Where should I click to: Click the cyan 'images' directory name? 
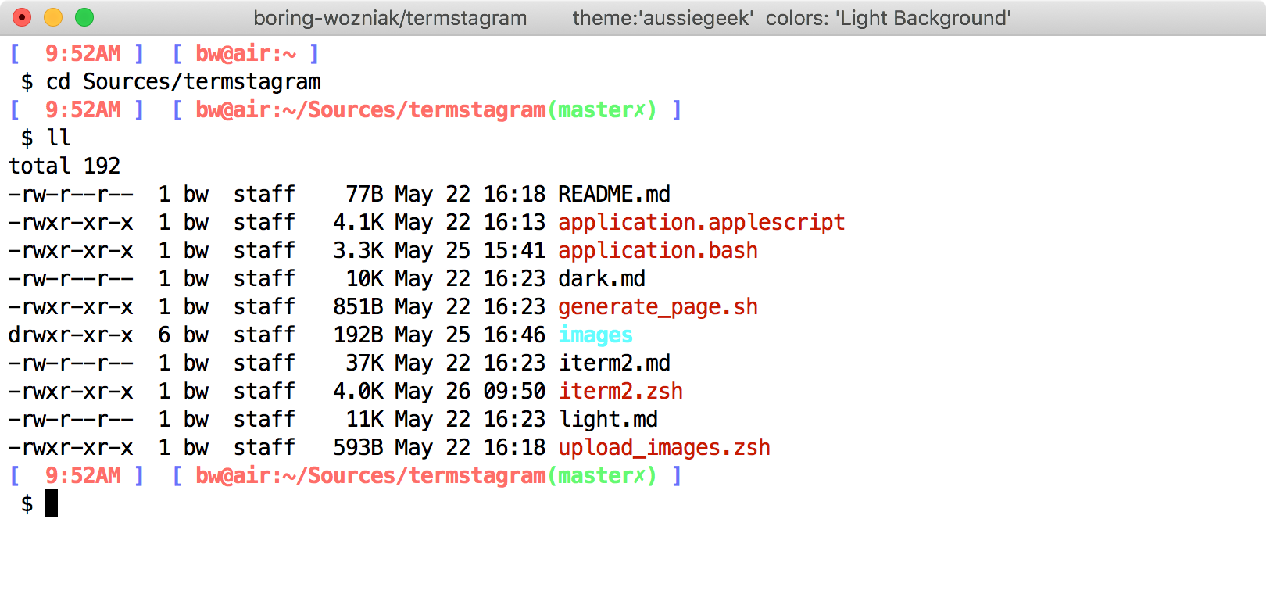tap(595, 335)
